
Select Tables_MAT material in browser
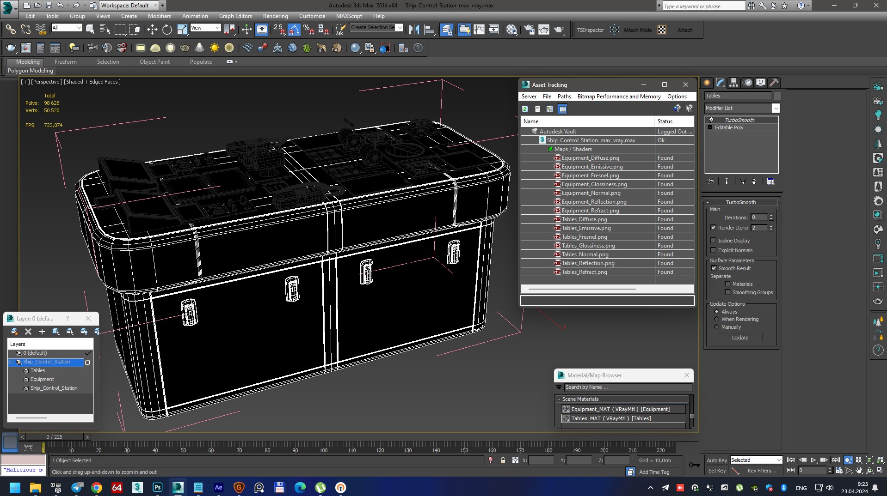coord(623,418)
